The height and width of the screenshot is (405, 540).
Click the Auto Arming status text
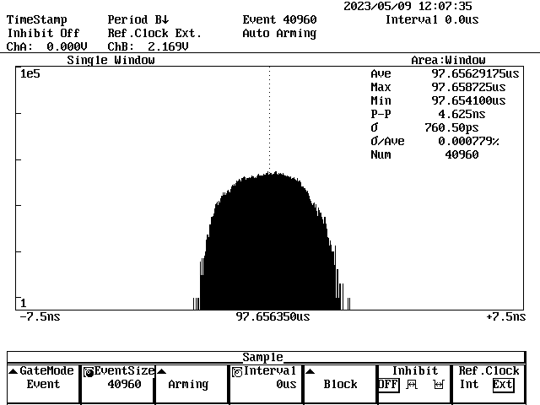[x=279, y=34]
